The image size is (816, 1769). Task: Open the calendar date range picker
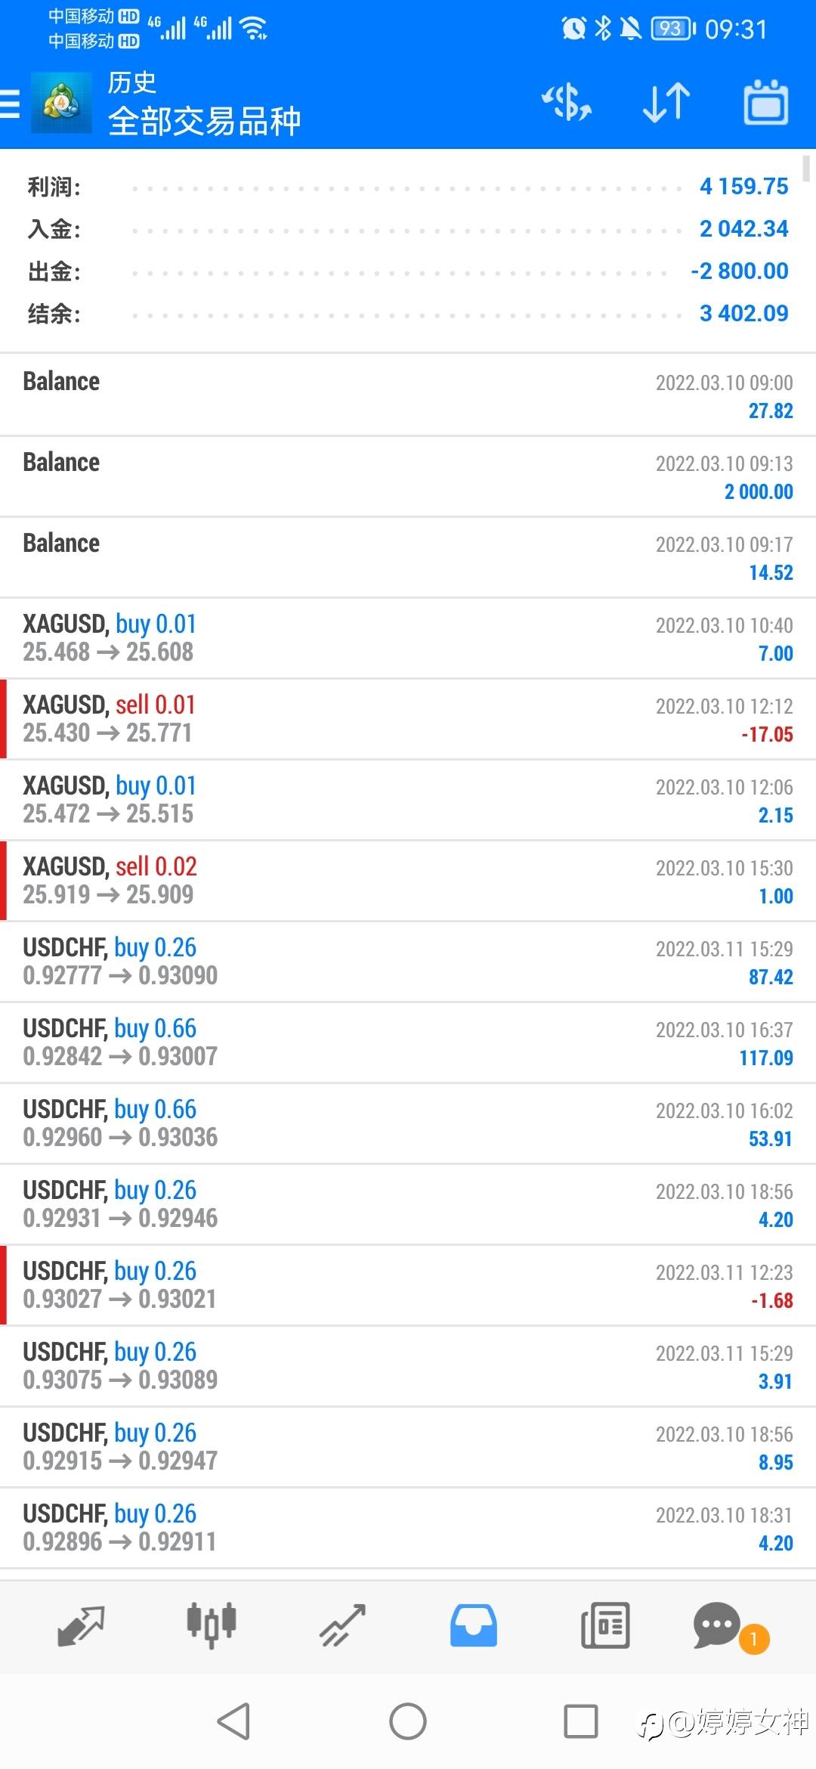tap(766, 103)
